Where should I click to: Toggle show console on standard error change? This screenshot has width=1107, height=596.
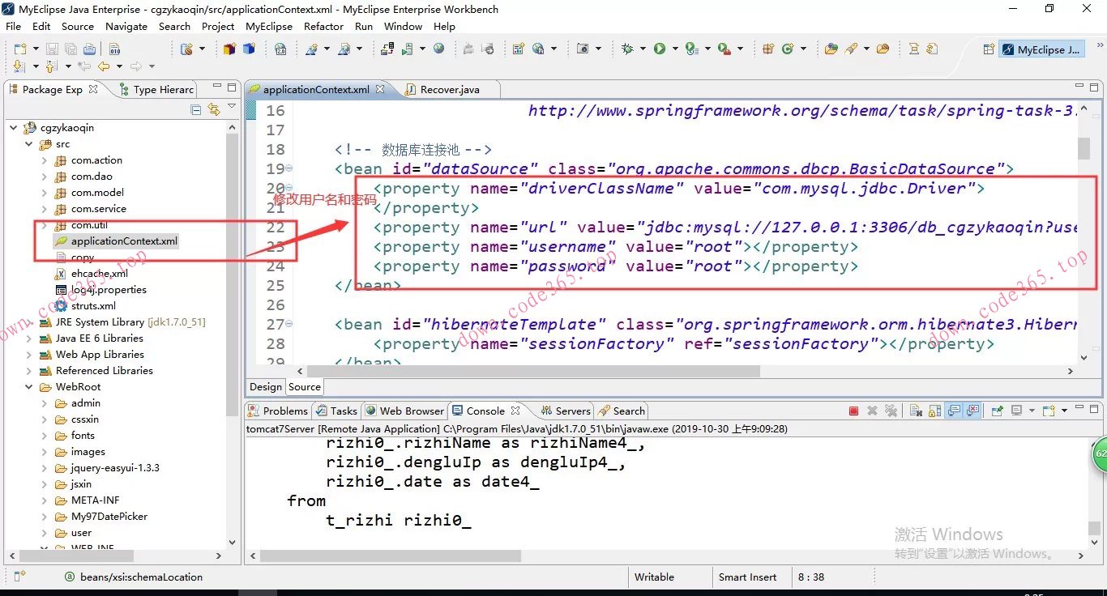(x=972, y=411)
